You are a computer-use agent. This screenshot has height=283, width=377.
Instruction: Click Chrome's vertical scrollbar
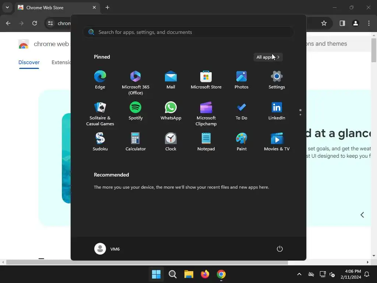click(374, 50)
